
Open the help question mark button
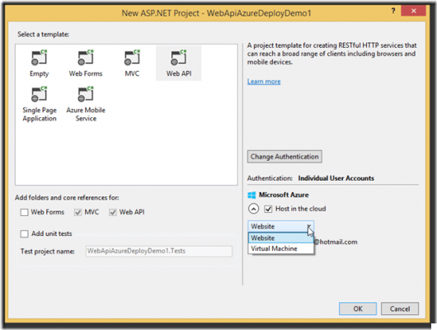tap(393, 11)
